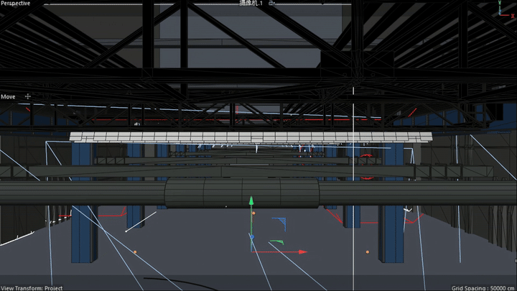Screen dimensions: 517x291
Task: Click the blue Z-axis handle dot
Action: [252, 237]
